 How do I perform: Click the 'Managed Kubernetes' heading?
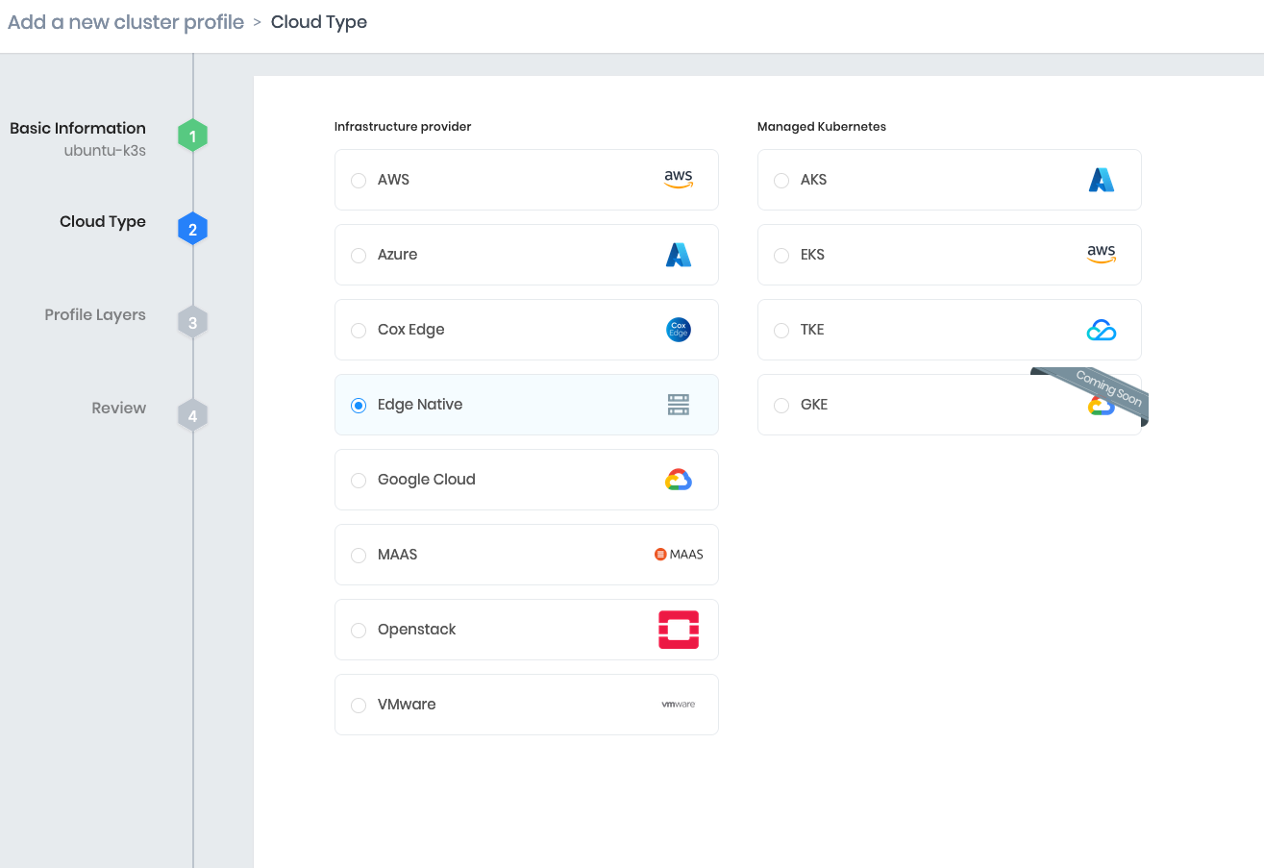(822, 126)
